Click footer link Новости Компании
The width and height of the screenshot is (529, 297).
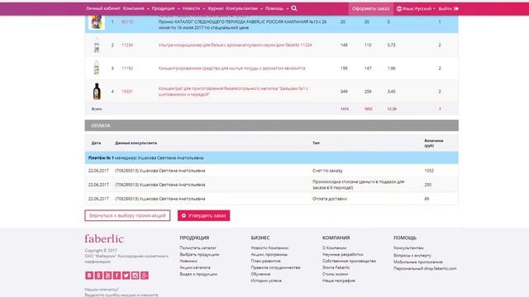tap(269, 247)
